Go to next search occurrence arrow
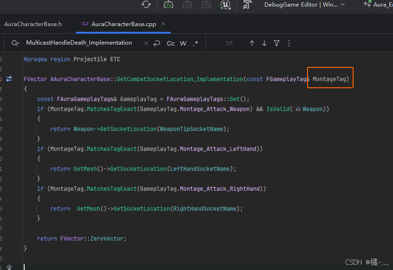Image resolution: width=393 pixels, height=270 pixels. 264,43
